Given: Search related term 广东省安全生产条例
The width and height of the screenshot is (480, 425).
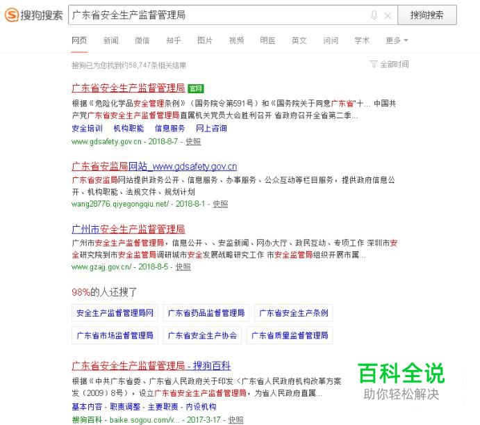Looking at the screenshot, I should click(294, 313).
